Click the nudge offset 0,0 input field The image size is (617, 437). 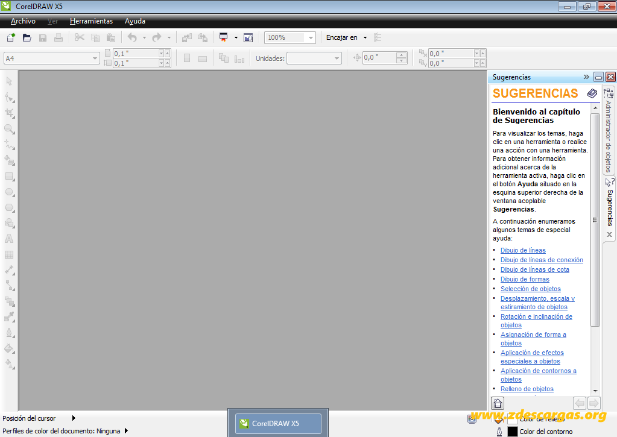coord(379,58)
